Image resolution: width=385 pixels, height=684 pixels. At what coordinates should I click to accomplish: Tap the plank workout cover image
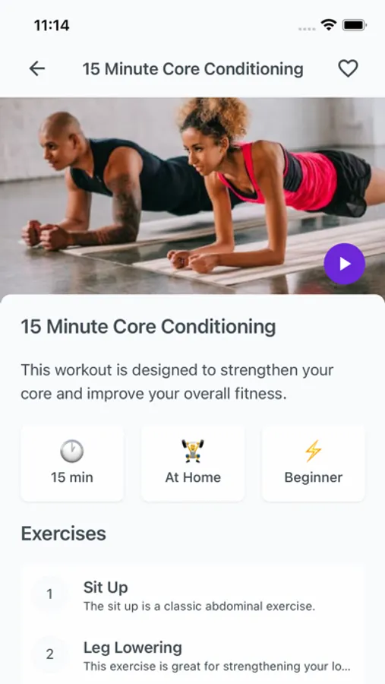point(192,195)
